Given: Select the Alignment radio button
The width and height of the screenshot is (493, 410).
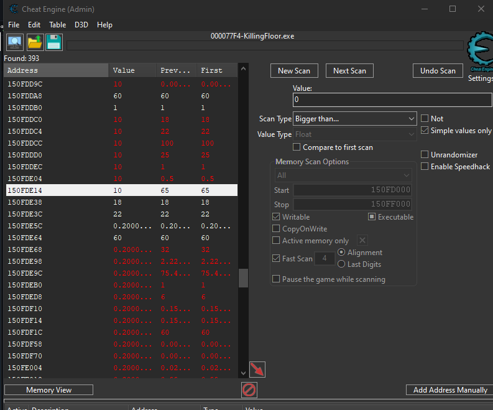Looking at the screenshot, I should 341,253.
